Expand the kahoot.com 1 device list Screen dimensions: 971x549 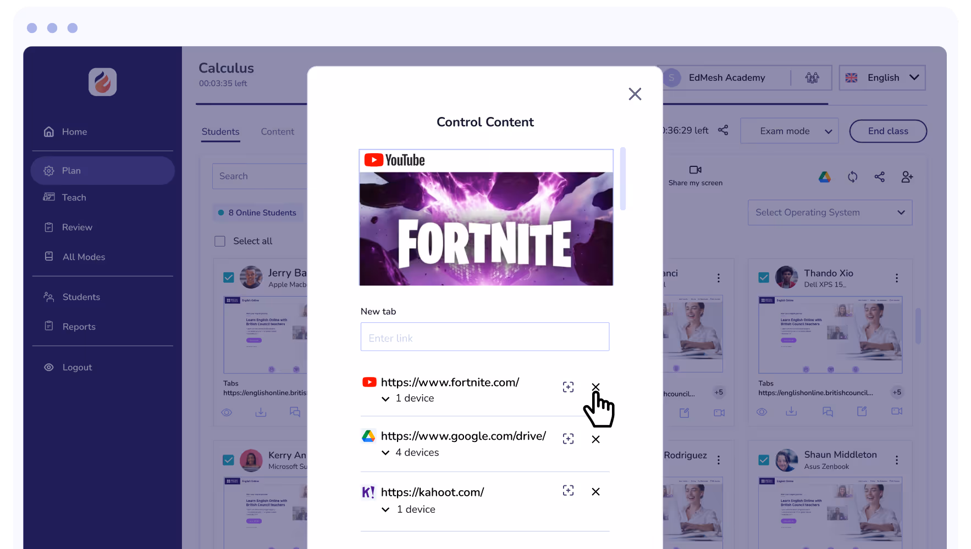385,509
